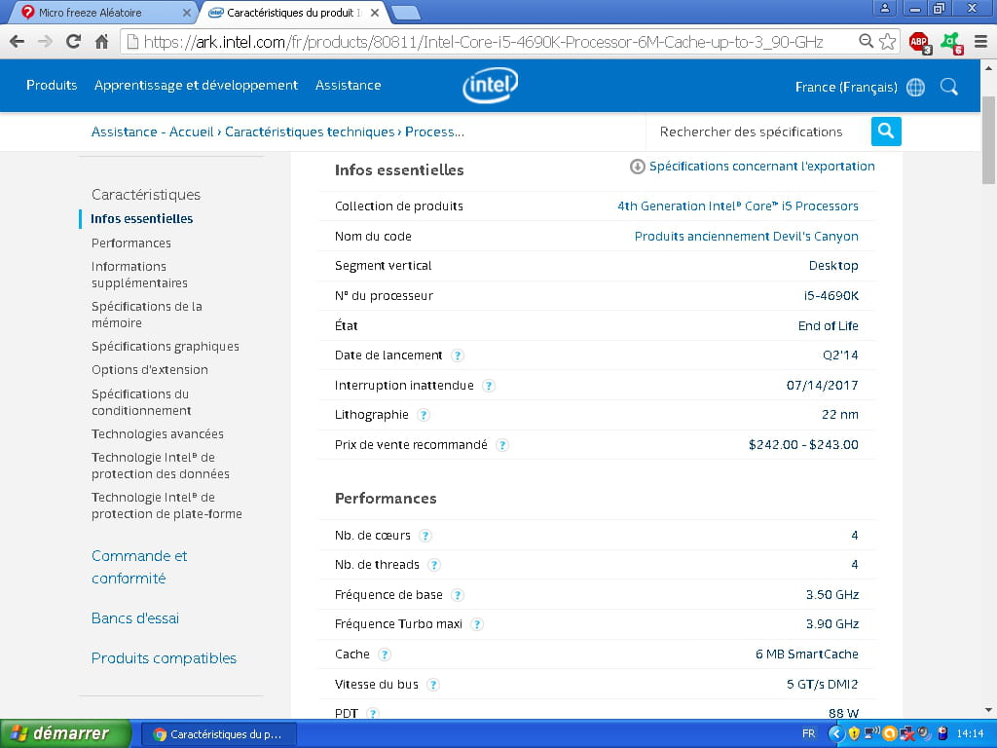This screenshot has width=997, height=748.
Task: Open Produits compatibles section
Action: tap(164, 658)
